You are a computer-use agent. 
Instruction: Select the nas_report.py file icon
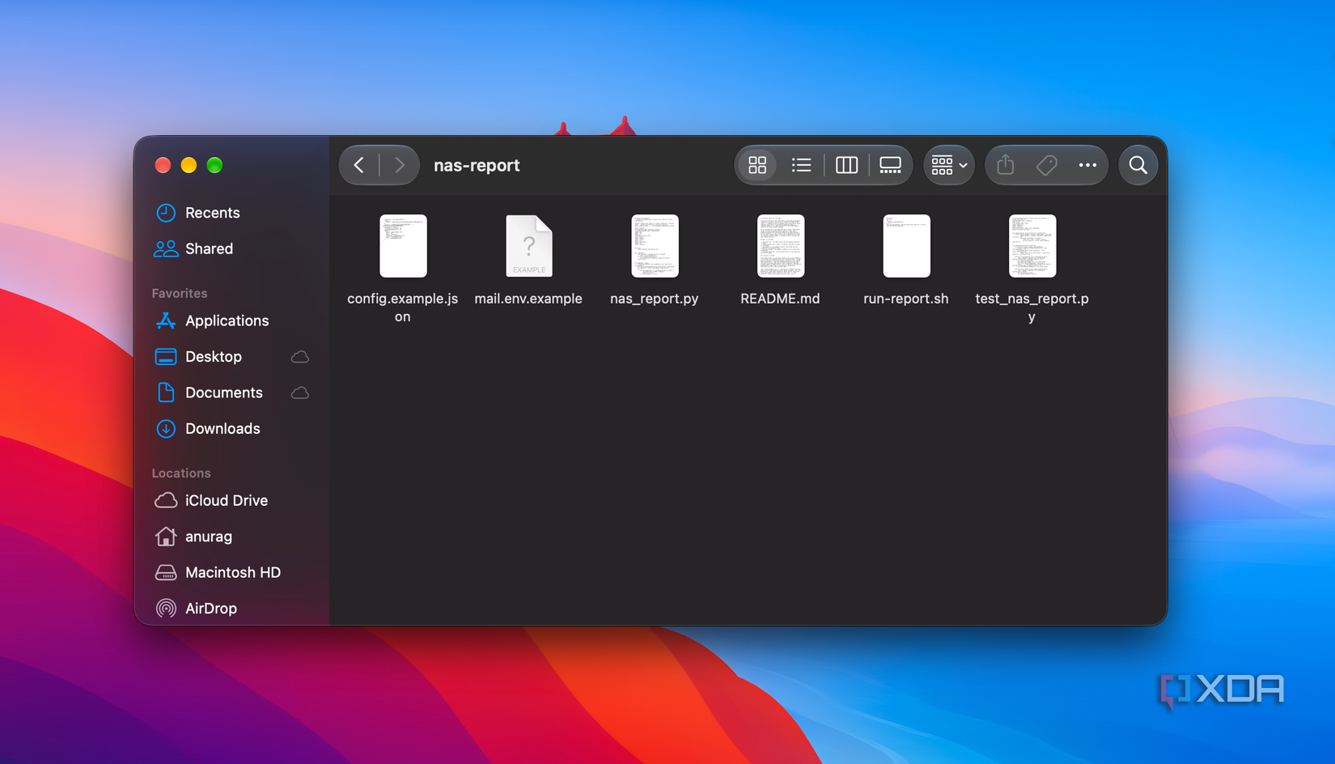click(x=655, y=246)
